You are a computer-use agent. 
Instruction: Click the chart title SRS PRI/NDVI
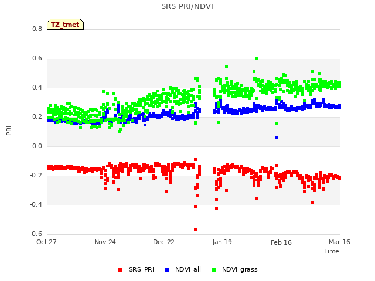click(x=187, y=6)
